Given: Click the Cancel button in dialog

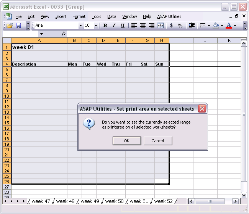Looking at the screenshot, I should pos(158,141).
